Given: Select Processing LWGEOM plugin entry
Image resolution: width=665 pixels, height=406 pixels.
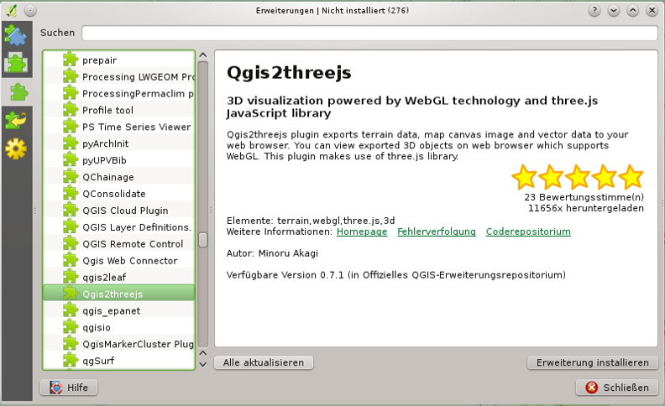Looking at the screenshot, I should click(118, 76).
